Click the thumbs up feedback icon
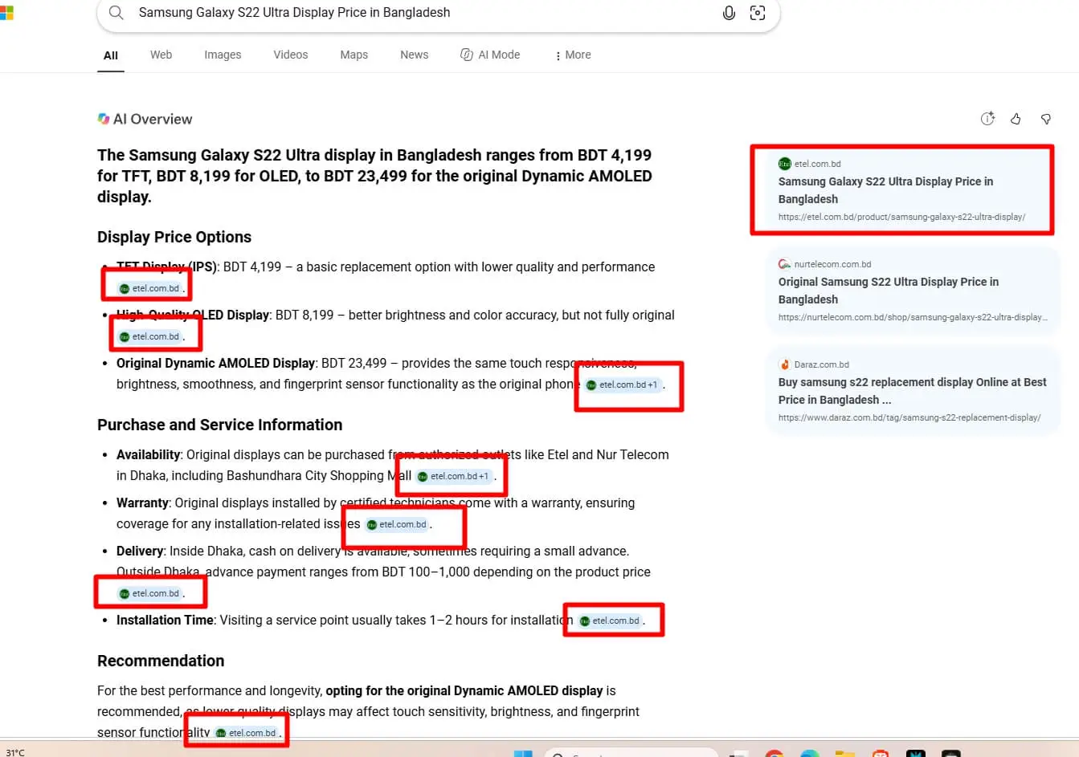1079x757 pixels. tap(1016, 119)
